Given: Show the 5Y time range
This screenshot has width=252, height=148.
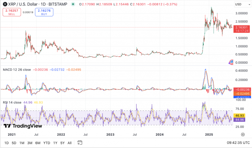Looking at the screenshot, I should point(62,143).
